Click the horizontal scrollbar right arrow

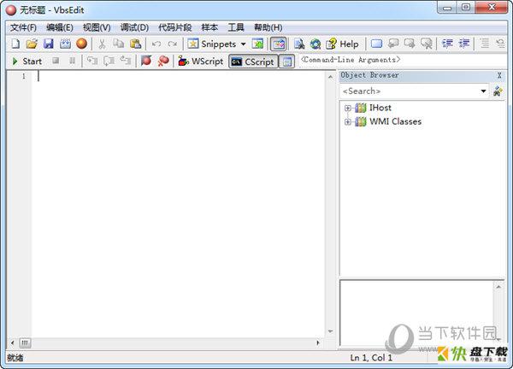(318, 343)
